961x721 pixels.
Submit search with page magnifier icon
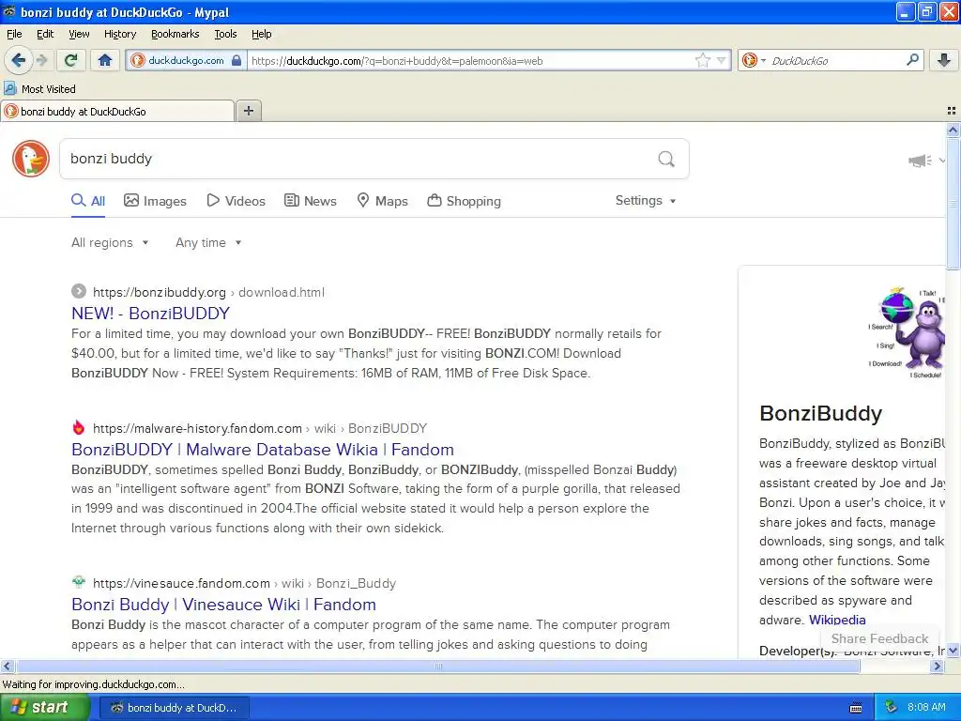(x=666, y=159)
